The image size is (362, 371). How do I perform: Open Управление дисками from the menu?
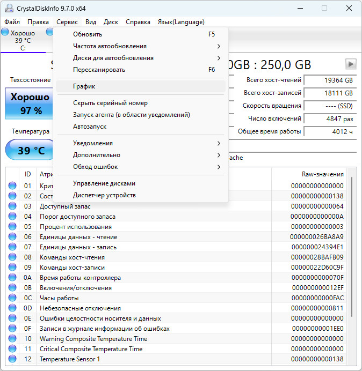point(141,183)
